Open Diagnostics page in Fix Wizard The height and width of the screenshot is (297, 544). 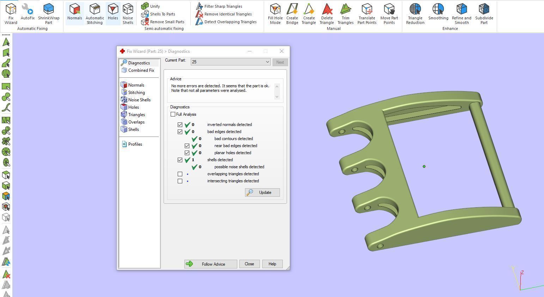pyautogui.click(x=139, y=63)
